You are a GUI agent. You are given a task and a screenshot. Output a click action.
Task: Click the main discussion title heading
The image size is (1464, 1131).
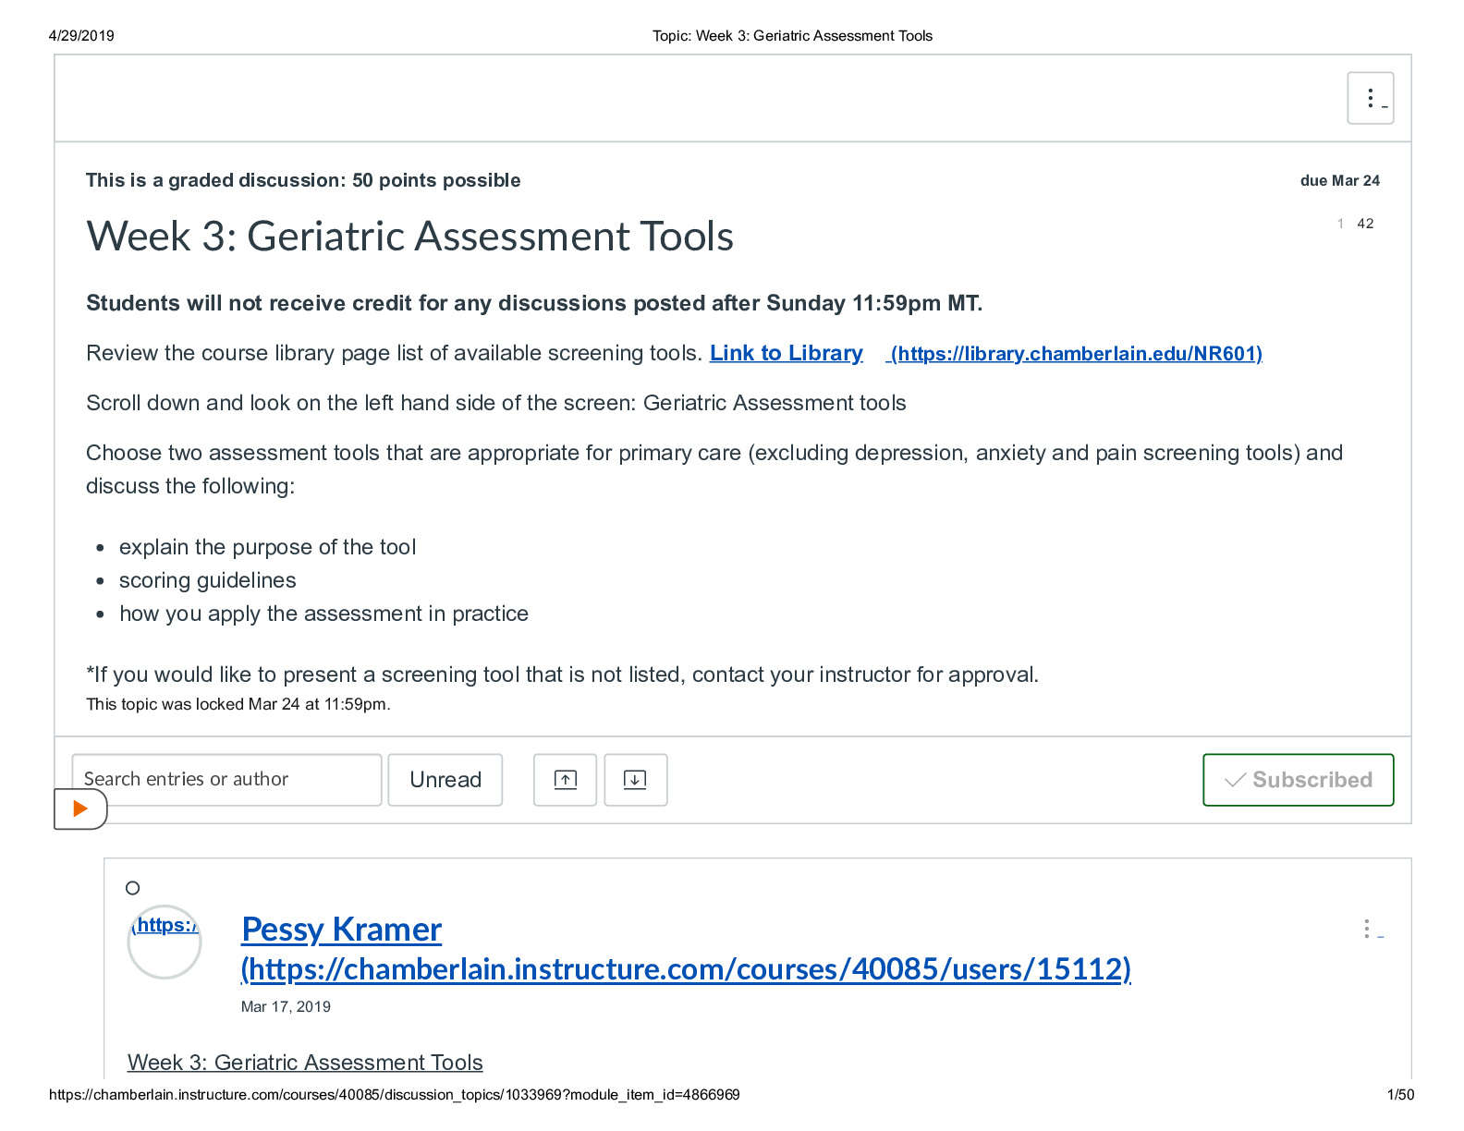409,237
